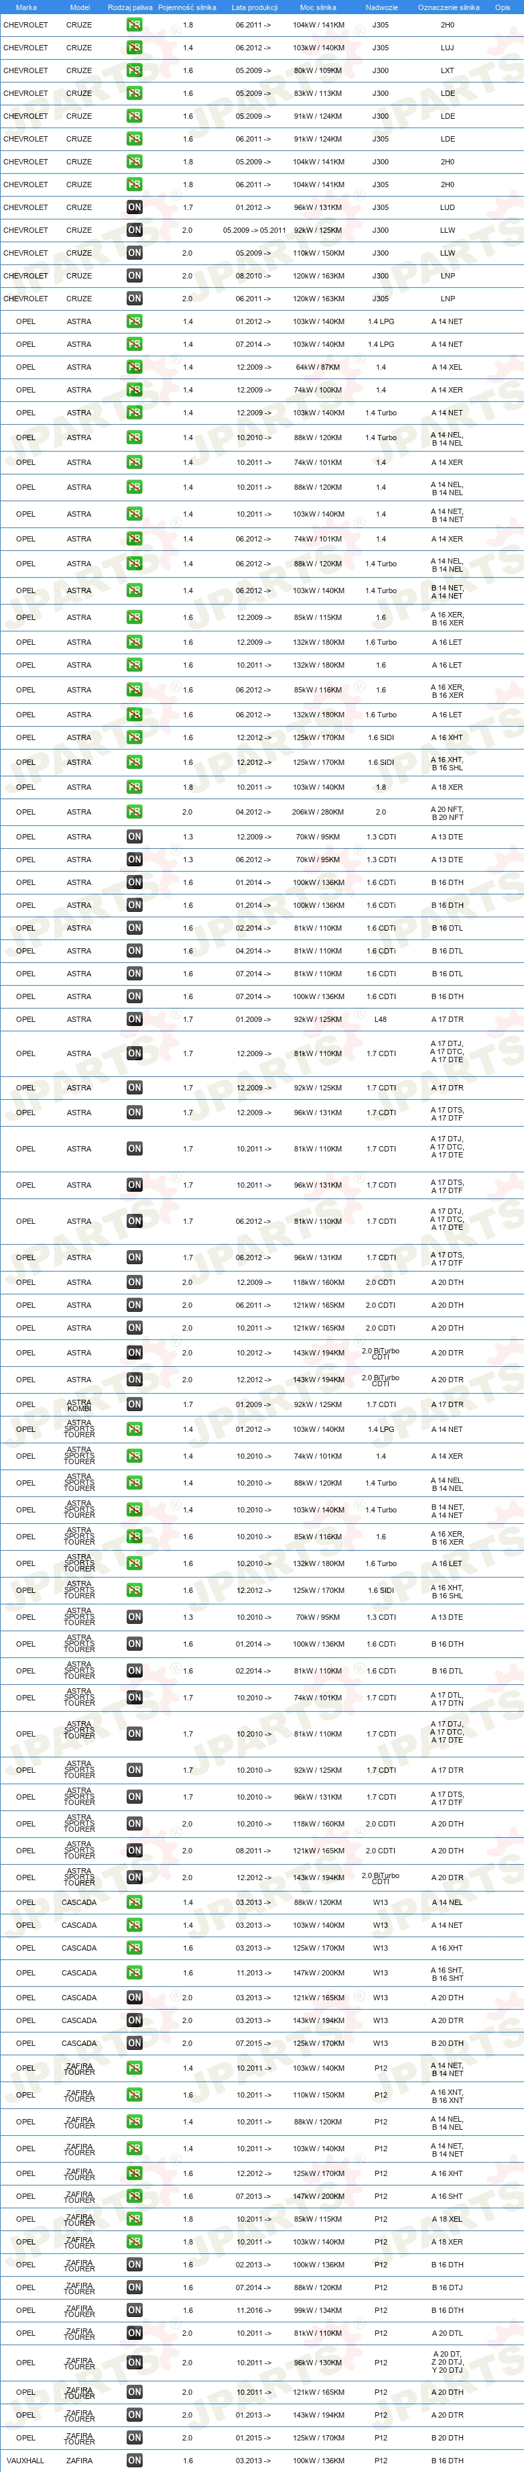Select the A 20 NFT, B 20 NFT engine code cell
This screenshot has width=524, height=2472.
point(448,813)
